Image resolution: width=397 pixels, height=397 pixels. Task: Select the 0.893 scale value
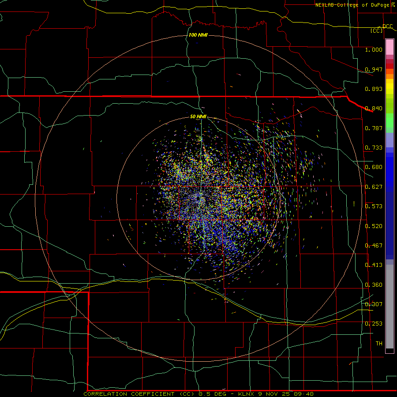click(x=374, y=89)
